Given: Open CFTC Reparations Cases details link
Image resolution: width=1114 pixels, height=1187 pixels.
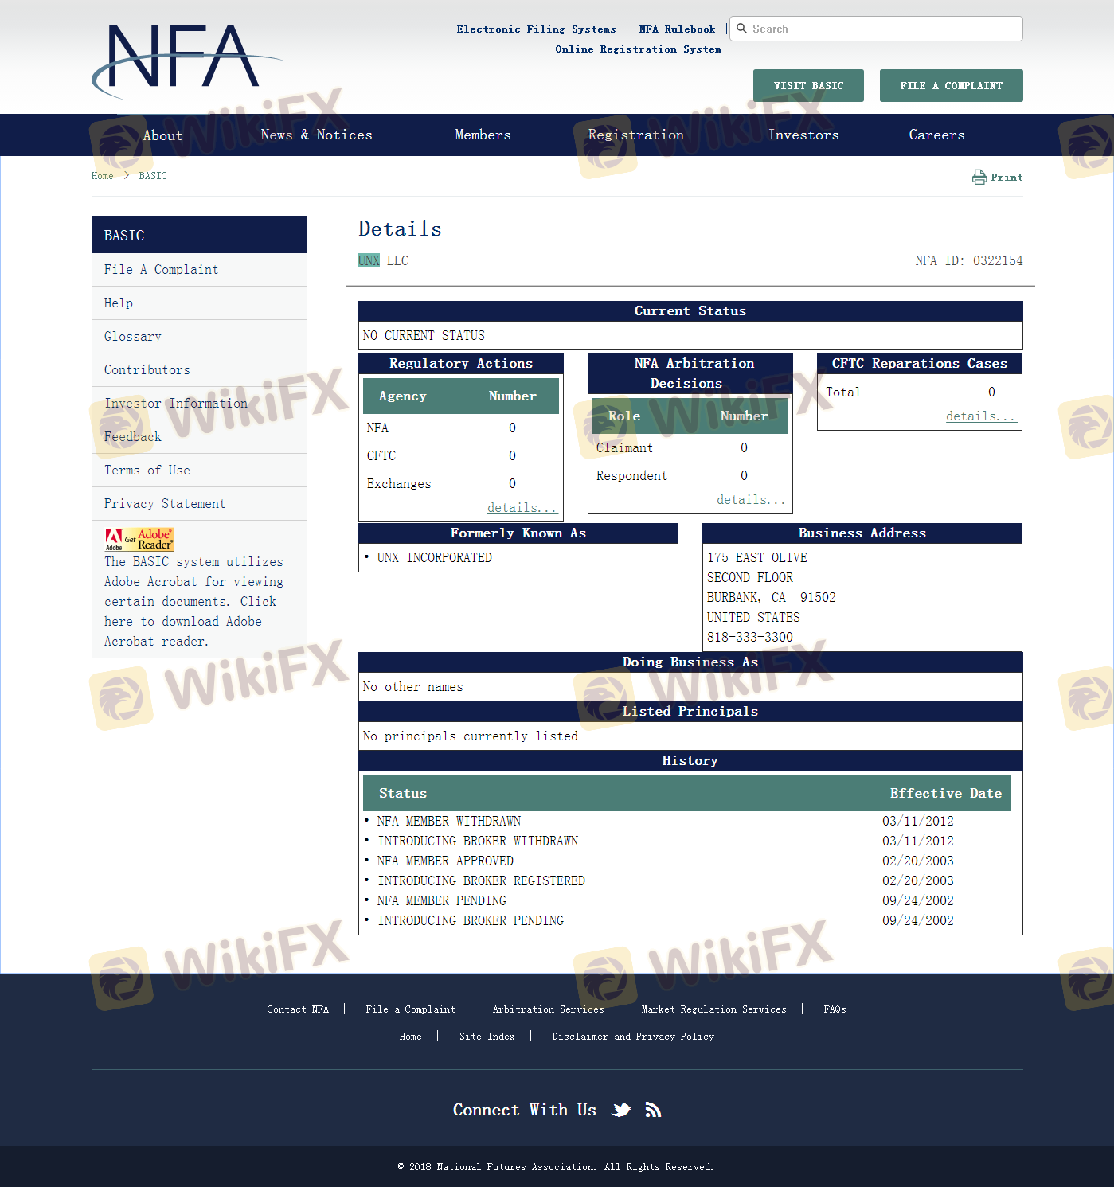Looking at the screenshot, I should pos(980,416).
